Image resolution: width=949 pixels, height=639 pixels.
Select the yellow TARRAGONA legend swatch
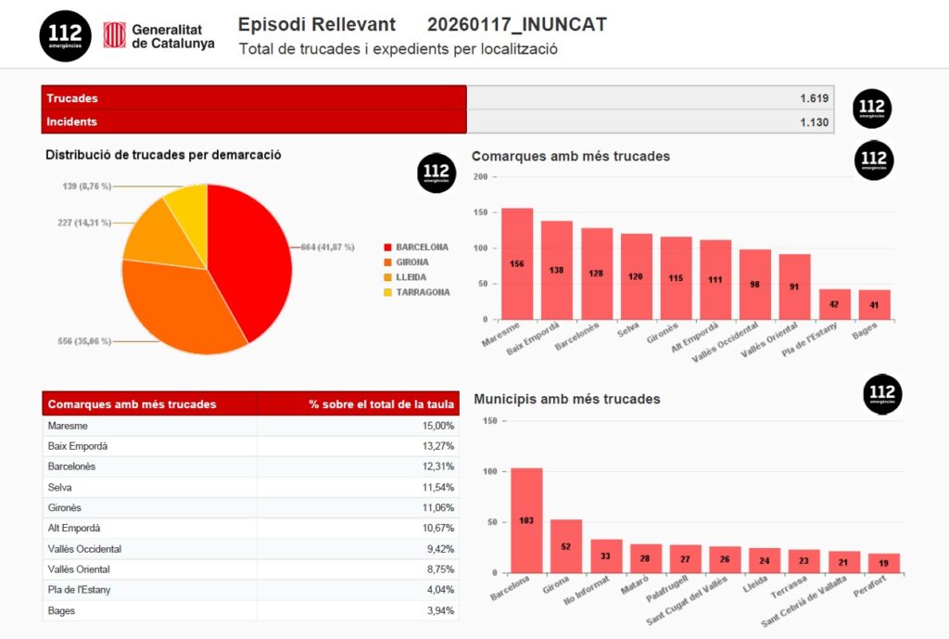tap(388, 292)
